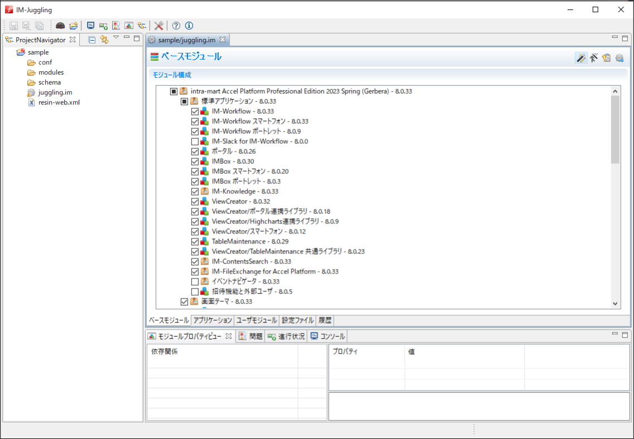This screenshot has height=439, width=634.
Task: Click the wrench and screwdriver settings icon
Action: [x=158, y=26]
